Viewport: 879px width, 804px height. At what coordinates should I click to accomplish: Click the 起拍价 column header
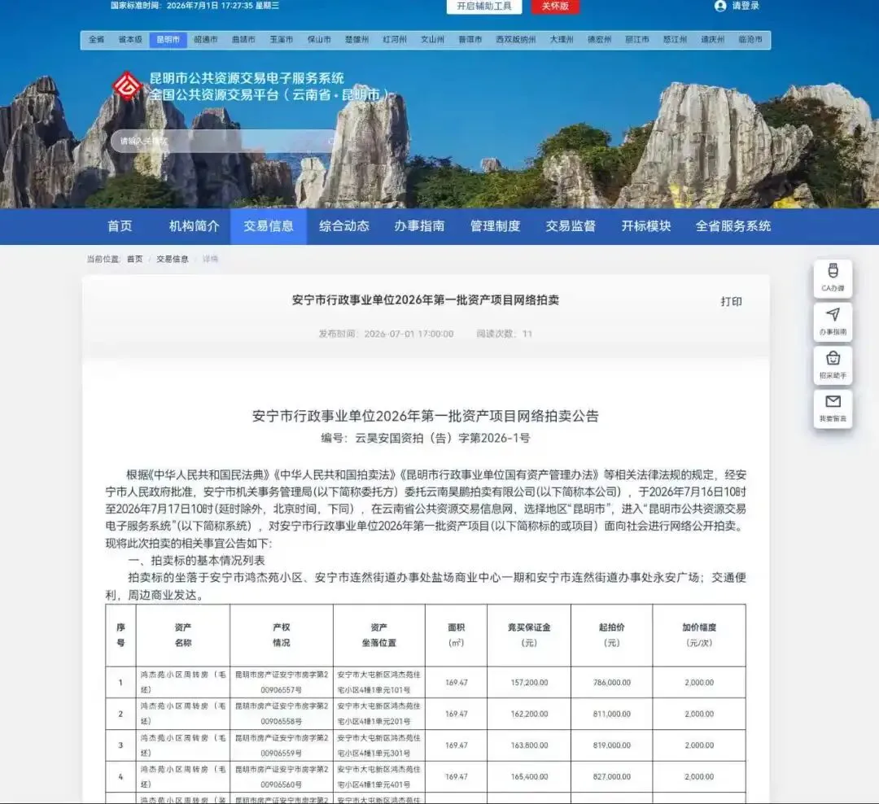611,636
